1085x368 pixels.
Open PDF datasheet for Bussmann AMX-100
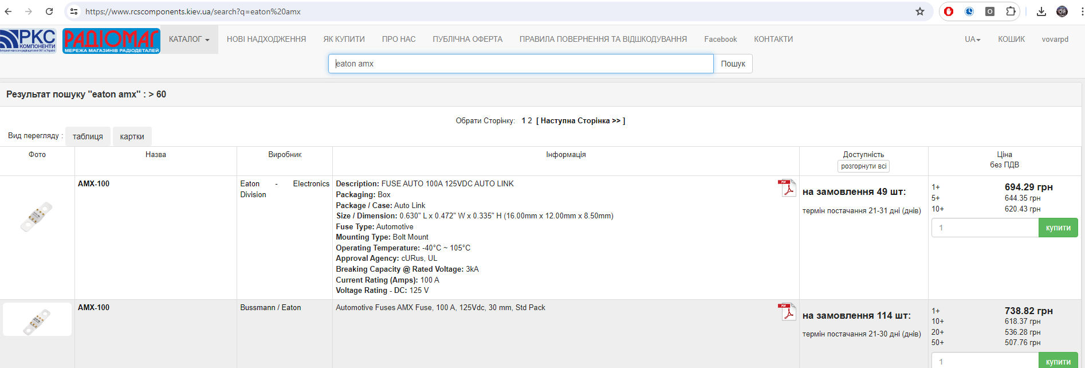[x=787, y=312]
